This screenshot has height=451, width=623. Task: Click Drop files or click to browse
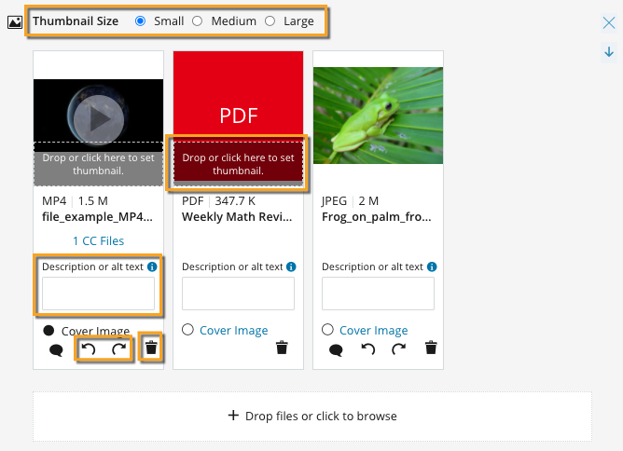click(x=312, y=416)
